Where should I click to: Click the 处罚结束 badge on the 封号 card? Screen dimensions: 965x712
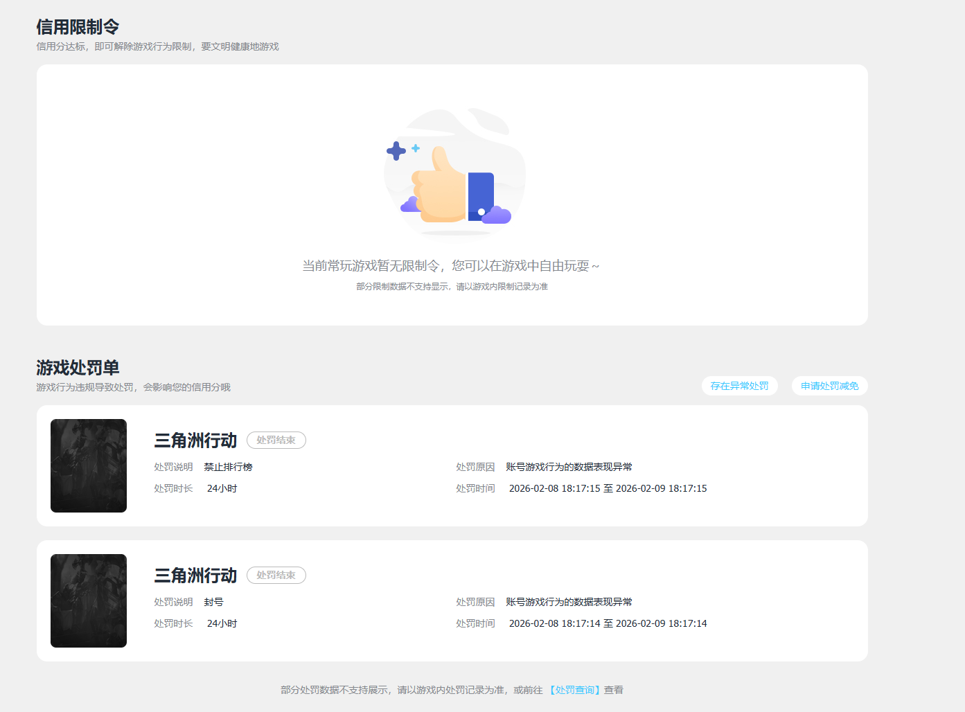(276, 575)
